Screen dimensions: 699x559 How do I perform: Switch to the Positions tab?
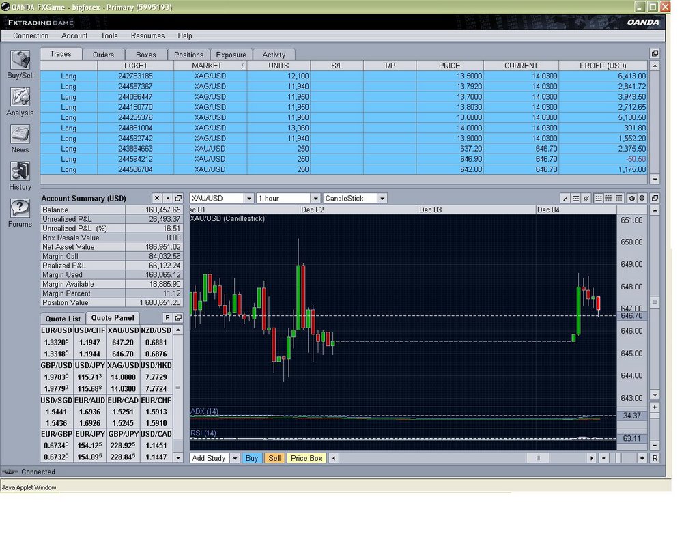188,55
